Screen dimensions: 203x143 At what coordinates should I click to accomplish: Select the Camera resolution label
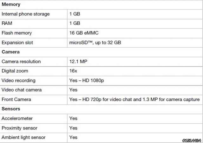(x=21, y=62)
